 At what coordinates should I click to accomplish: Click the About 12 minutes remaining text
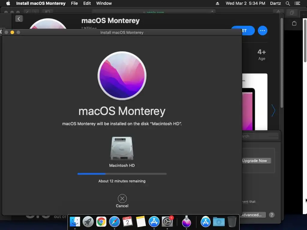tap(122, 181)
